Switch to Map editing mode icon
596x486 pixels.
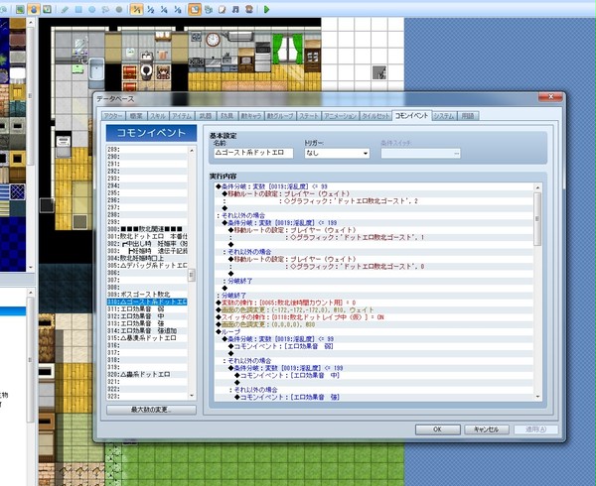pos(20,9)
